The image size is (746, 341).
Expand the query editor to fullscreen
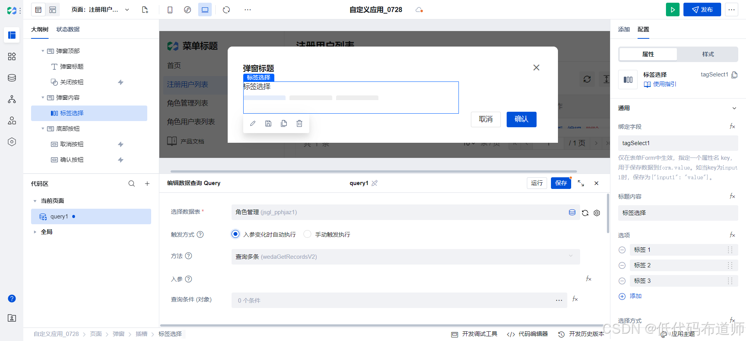[x=581, y=183]
